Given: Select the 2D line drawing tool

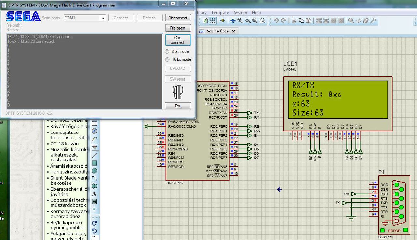Looking at the screenshot, I should 94,155.
